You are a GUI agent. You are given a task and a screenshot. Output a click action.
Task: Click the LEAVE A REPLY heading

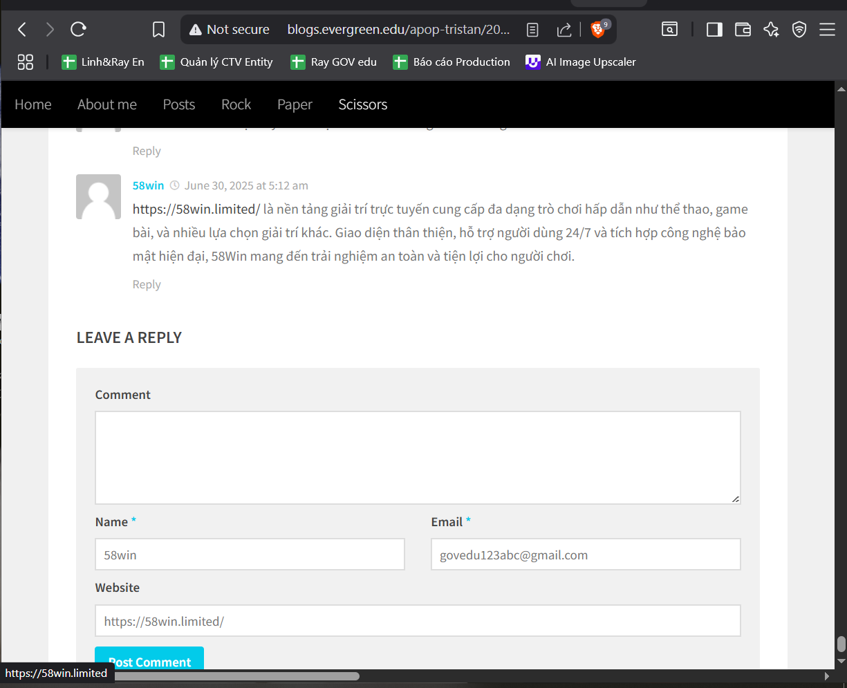(129, 337)
